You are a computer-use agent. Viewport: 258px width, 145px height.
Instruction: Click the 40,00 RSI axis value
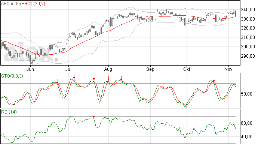246,137
